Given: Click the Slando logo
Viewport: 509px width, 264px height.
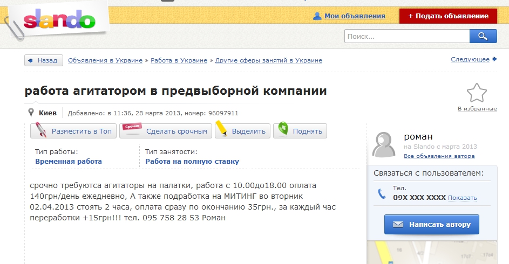Looking at the screenshot, I should [x=59, y=20].
